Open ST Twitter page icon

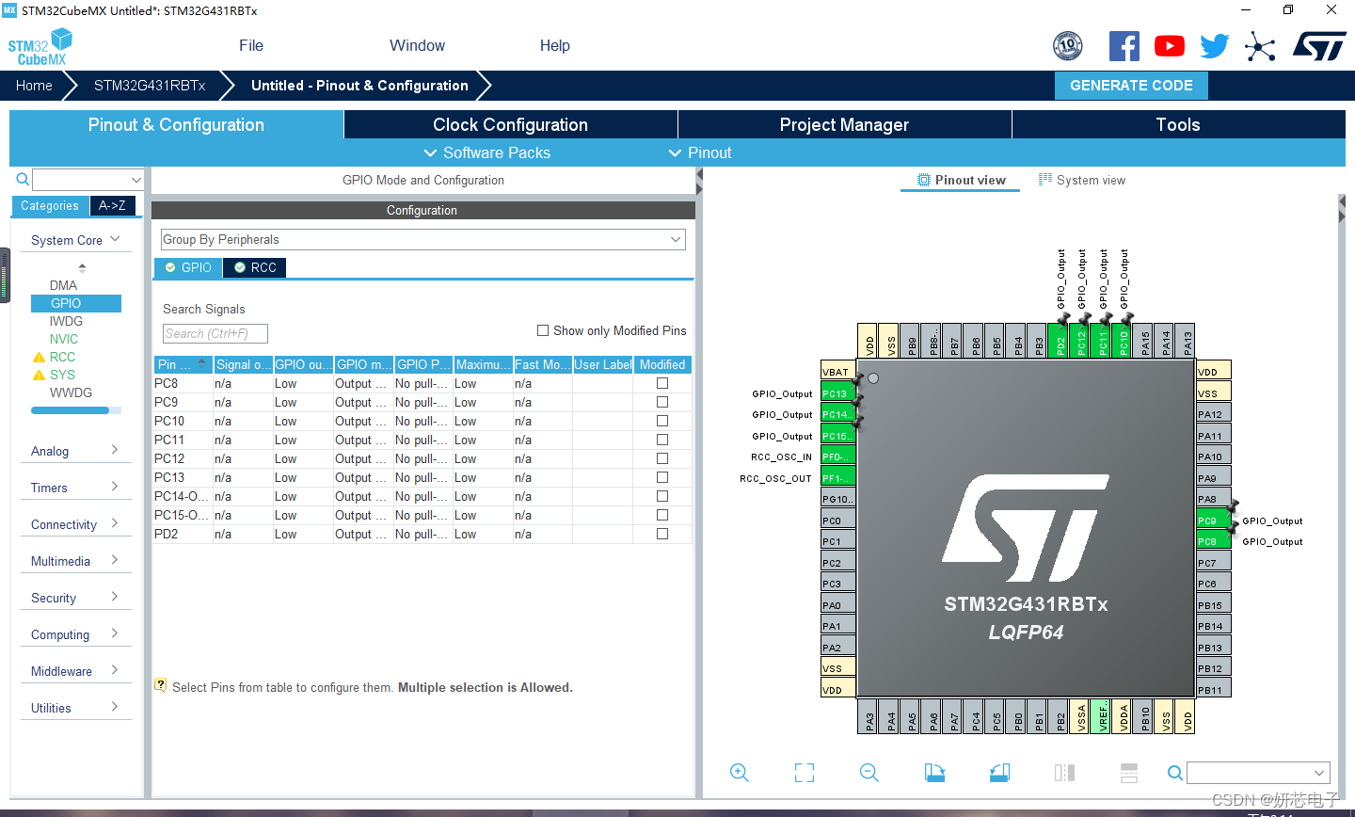pos(1215,46)
